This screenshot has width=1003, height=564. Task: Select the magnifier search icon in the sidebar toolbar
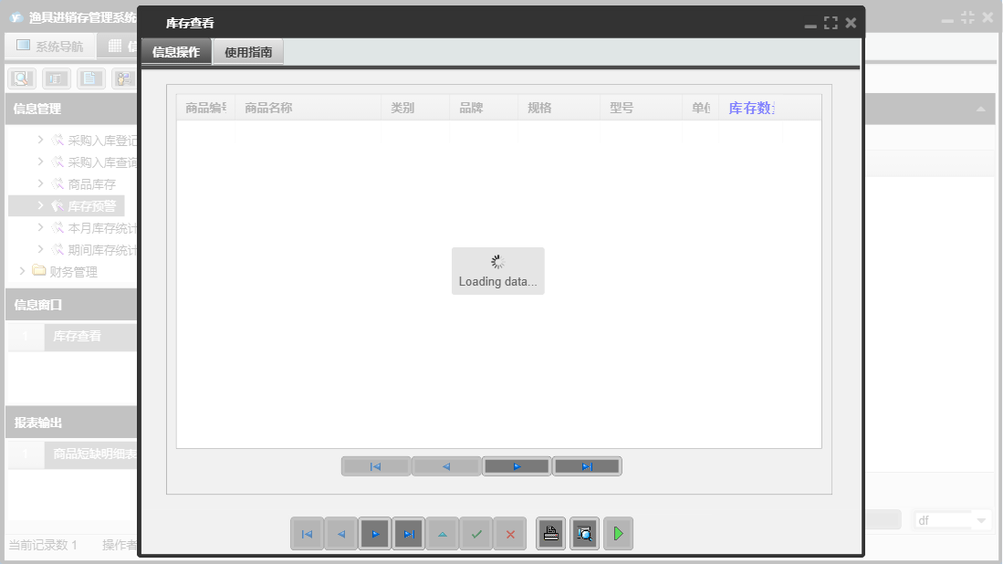[20, 78]
